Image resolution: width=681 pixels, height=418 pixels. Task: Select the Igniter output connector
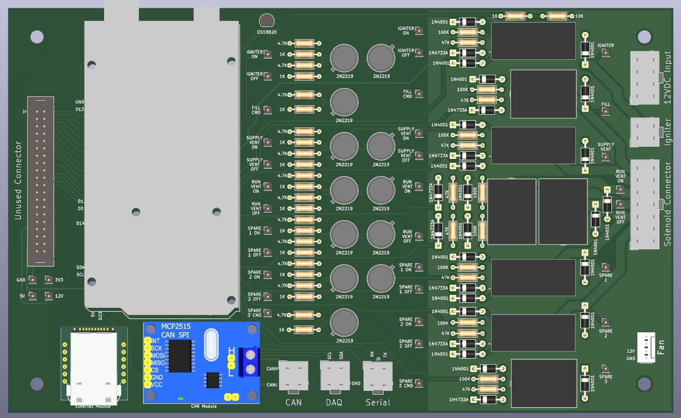click(644, 132)
